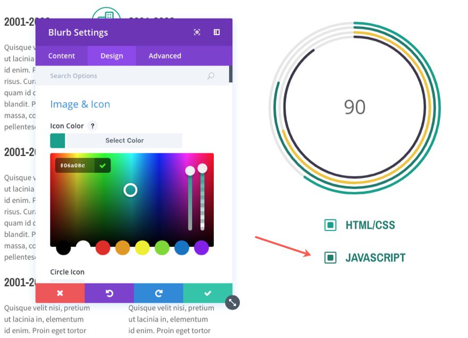The height and width of the screenshot is (338, 468).
Task: Select the green preset swatch
Action: [162, 248]
